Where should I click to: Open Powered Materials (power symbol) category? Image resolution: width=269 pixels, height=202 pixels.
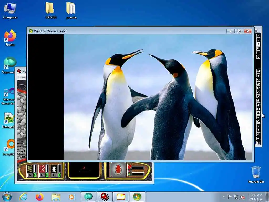[x=258, y=79]
